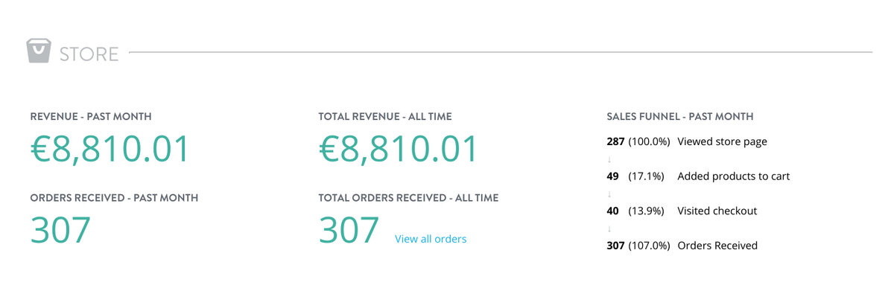Click the STORE section heading
Viewport: 894px width, 288px height.
[x=89, y=54]
